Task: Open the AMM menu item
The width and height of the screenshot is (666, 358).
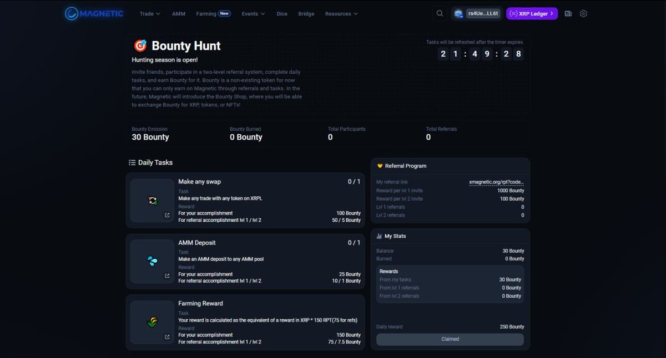Action: [x=179, y=14]
